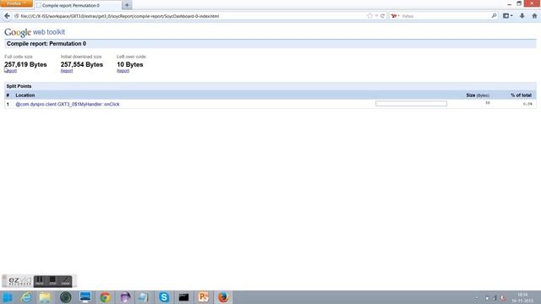Click the system tray clock
The image size is (541, 304).
coord(523,298)
